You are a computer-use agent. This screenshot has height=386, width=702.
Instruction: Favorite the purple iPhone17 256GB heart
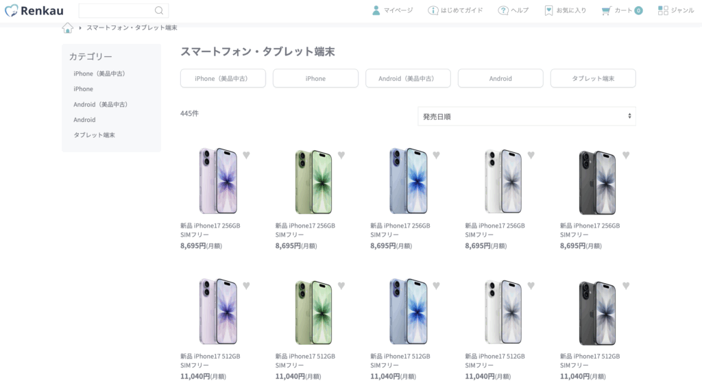tap(246, 155)
